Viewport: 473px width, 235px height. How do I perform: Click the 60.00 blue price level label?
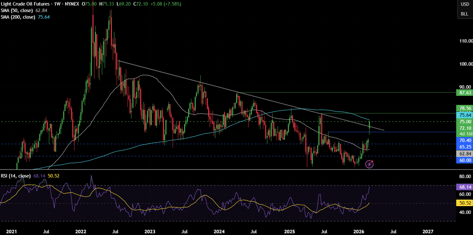click(x=465, y=161)
